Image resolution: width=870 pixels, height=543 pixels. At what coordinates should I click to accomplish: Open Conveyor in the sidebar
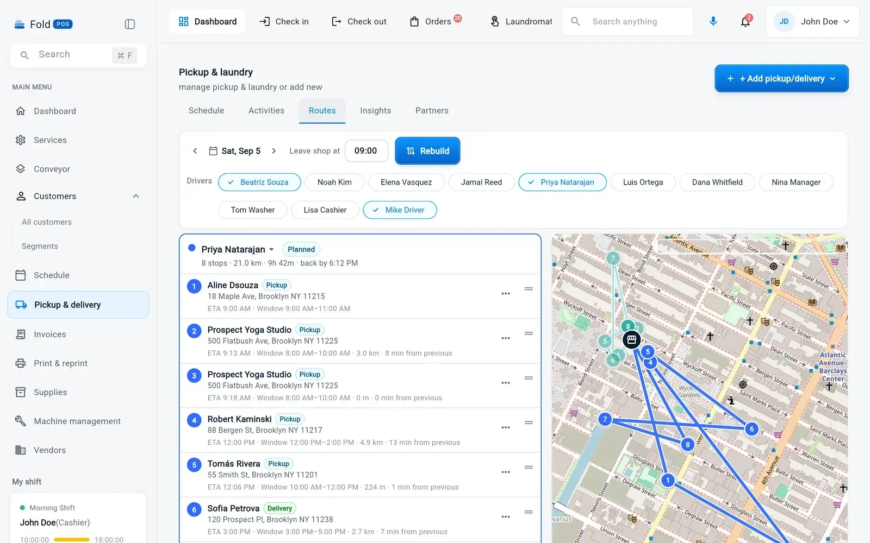(x=78, y=169)
